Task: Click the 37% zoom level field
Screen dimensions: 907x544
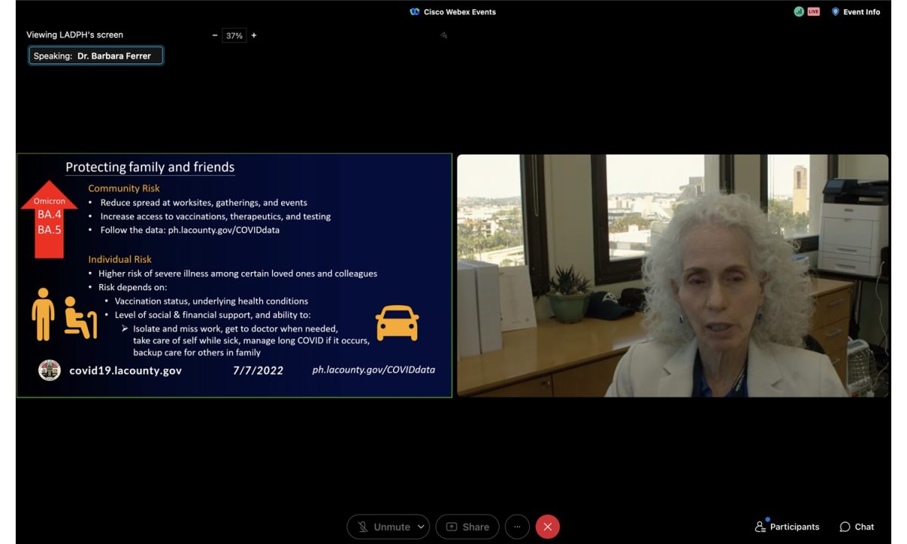Action: (234, 36)
